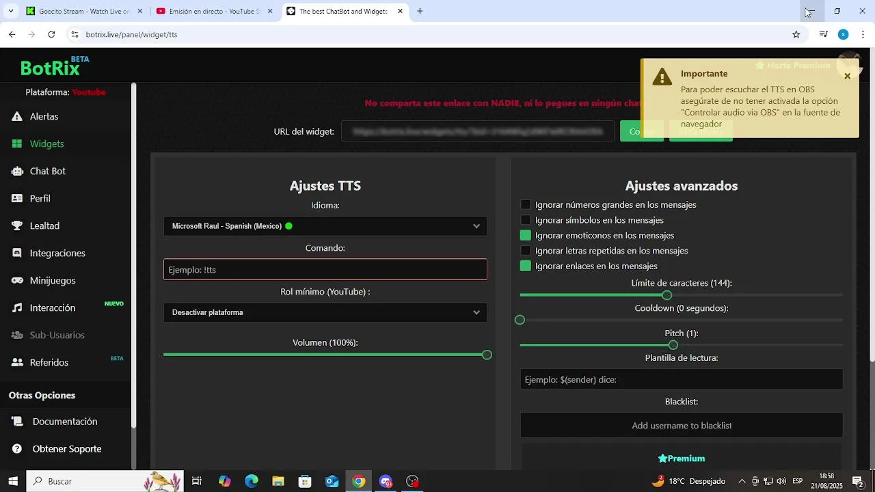875x492 pixels.
Task: Open Microsoft Store from taskbar
Action: pyautogui.click(x=305, y=481)
